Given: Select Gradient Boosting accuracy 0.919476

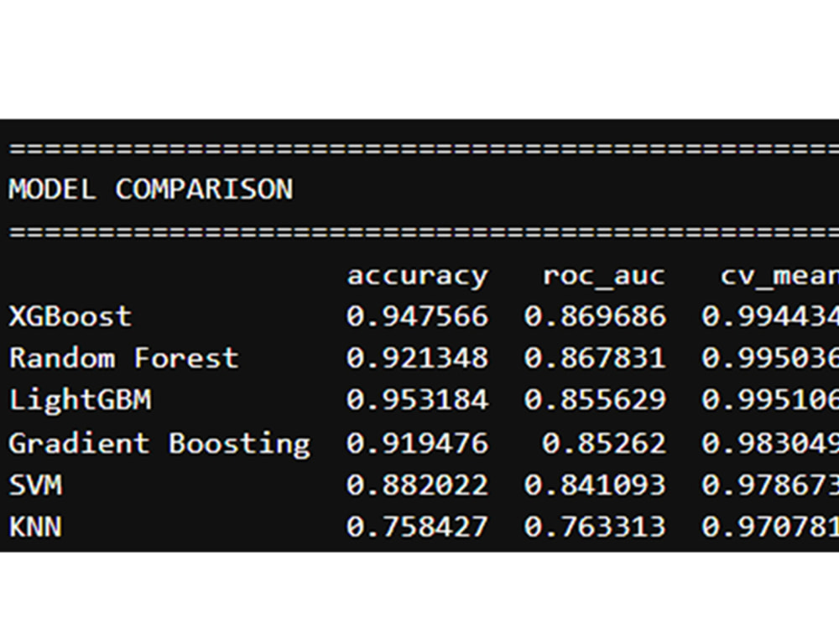Looking at the screenshot, I should point(417,444).
